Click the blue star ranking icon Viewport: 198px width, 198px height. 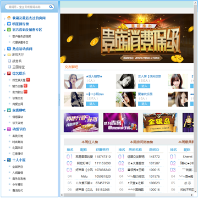(x=9, y=24)
